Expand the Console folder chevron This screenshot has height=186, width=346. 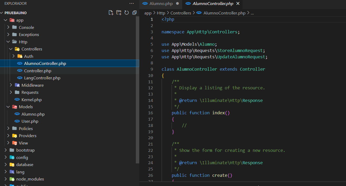coord(8,27)
